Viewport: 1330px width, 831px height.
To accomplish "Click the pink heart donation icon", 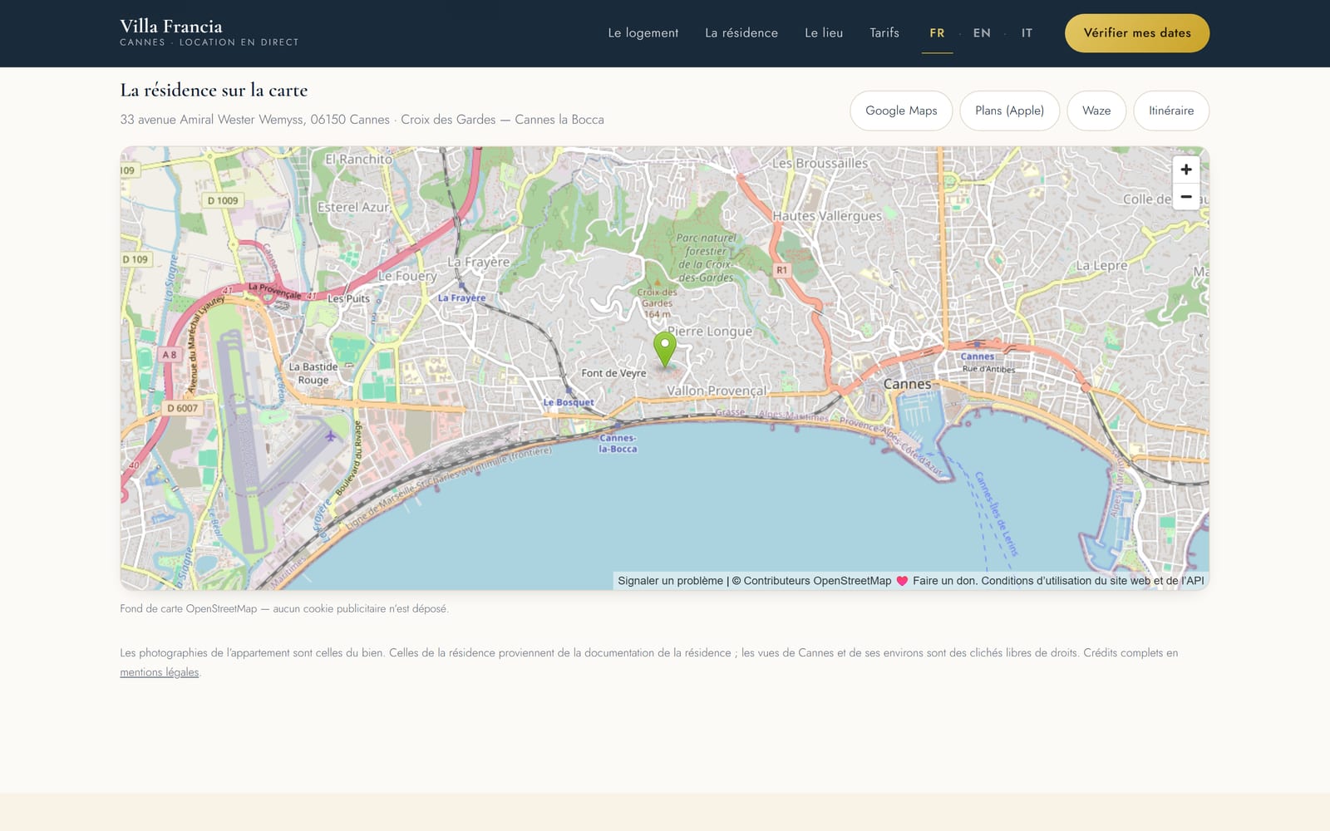I will 902,581.
